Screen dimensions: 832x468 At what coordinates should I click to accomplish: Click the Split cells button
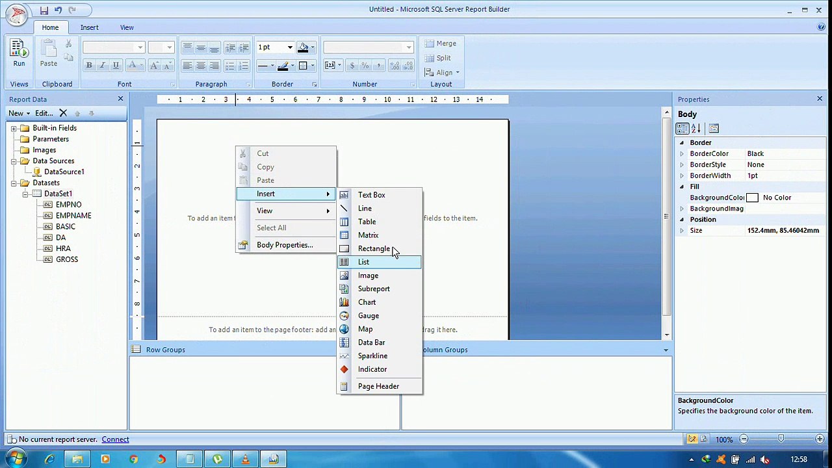[x=437, y=58]
